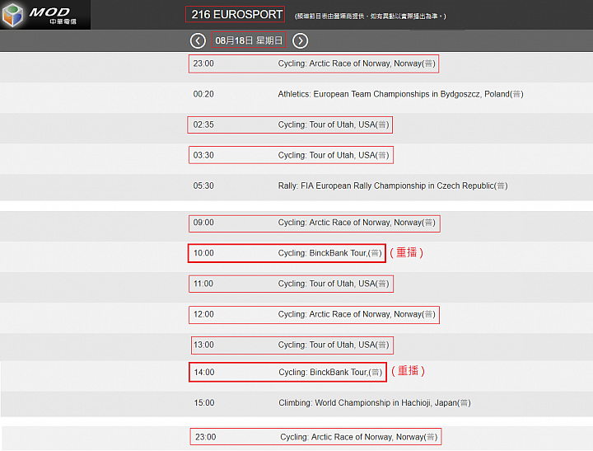This screenshot has width=593, height=451.
Task: Open the 10:00 BinckBank Tour program
Action: point(287,253)
